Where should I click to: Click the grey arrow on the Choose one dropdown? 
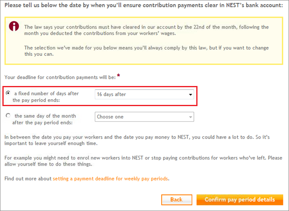point(190,117)
